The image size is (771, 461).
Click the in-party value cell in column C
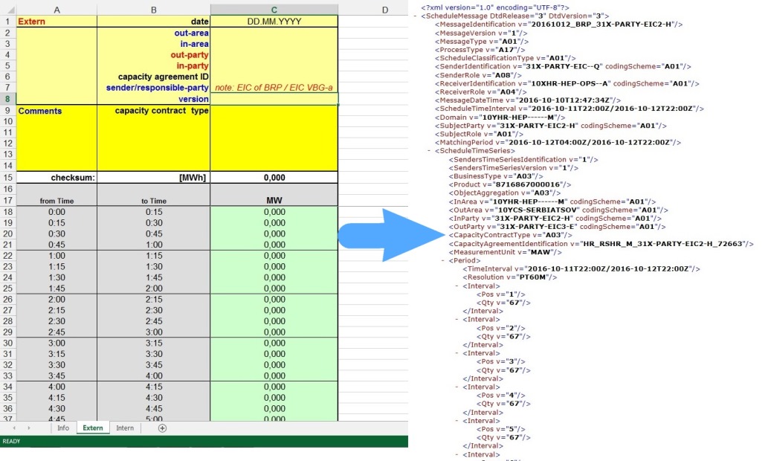coord(274,65)
